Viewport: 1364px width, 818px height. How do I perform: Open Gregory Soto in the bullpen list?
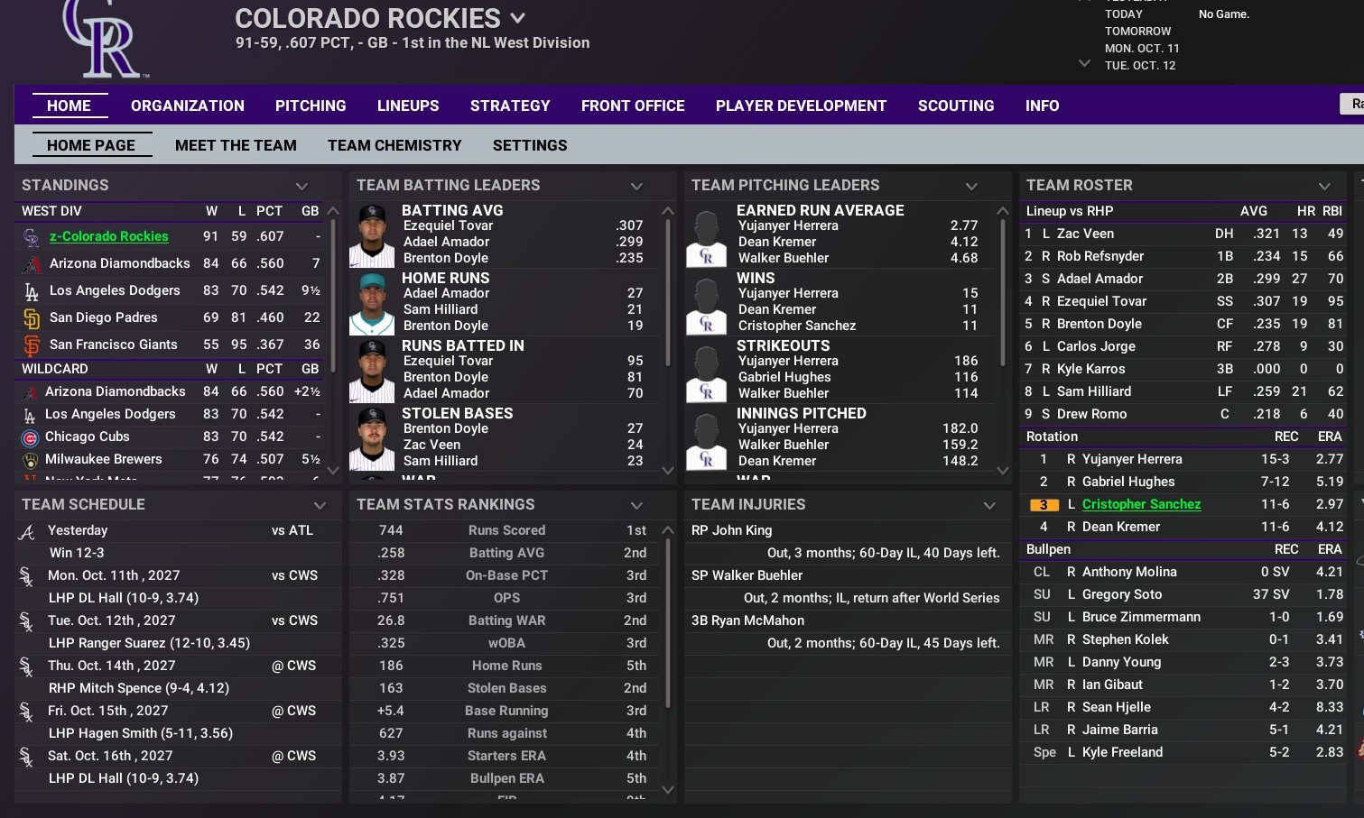pyautogui.click(x=1122, y=594)
